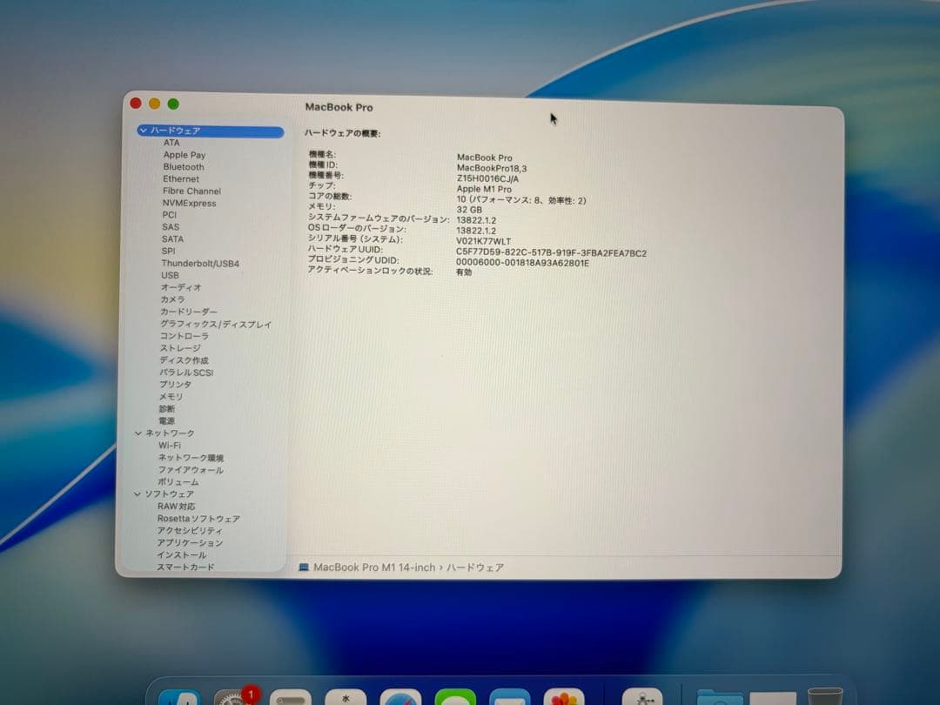
Task: Collapse the ハードウェア section chevron
Action: tap(144, 130)
